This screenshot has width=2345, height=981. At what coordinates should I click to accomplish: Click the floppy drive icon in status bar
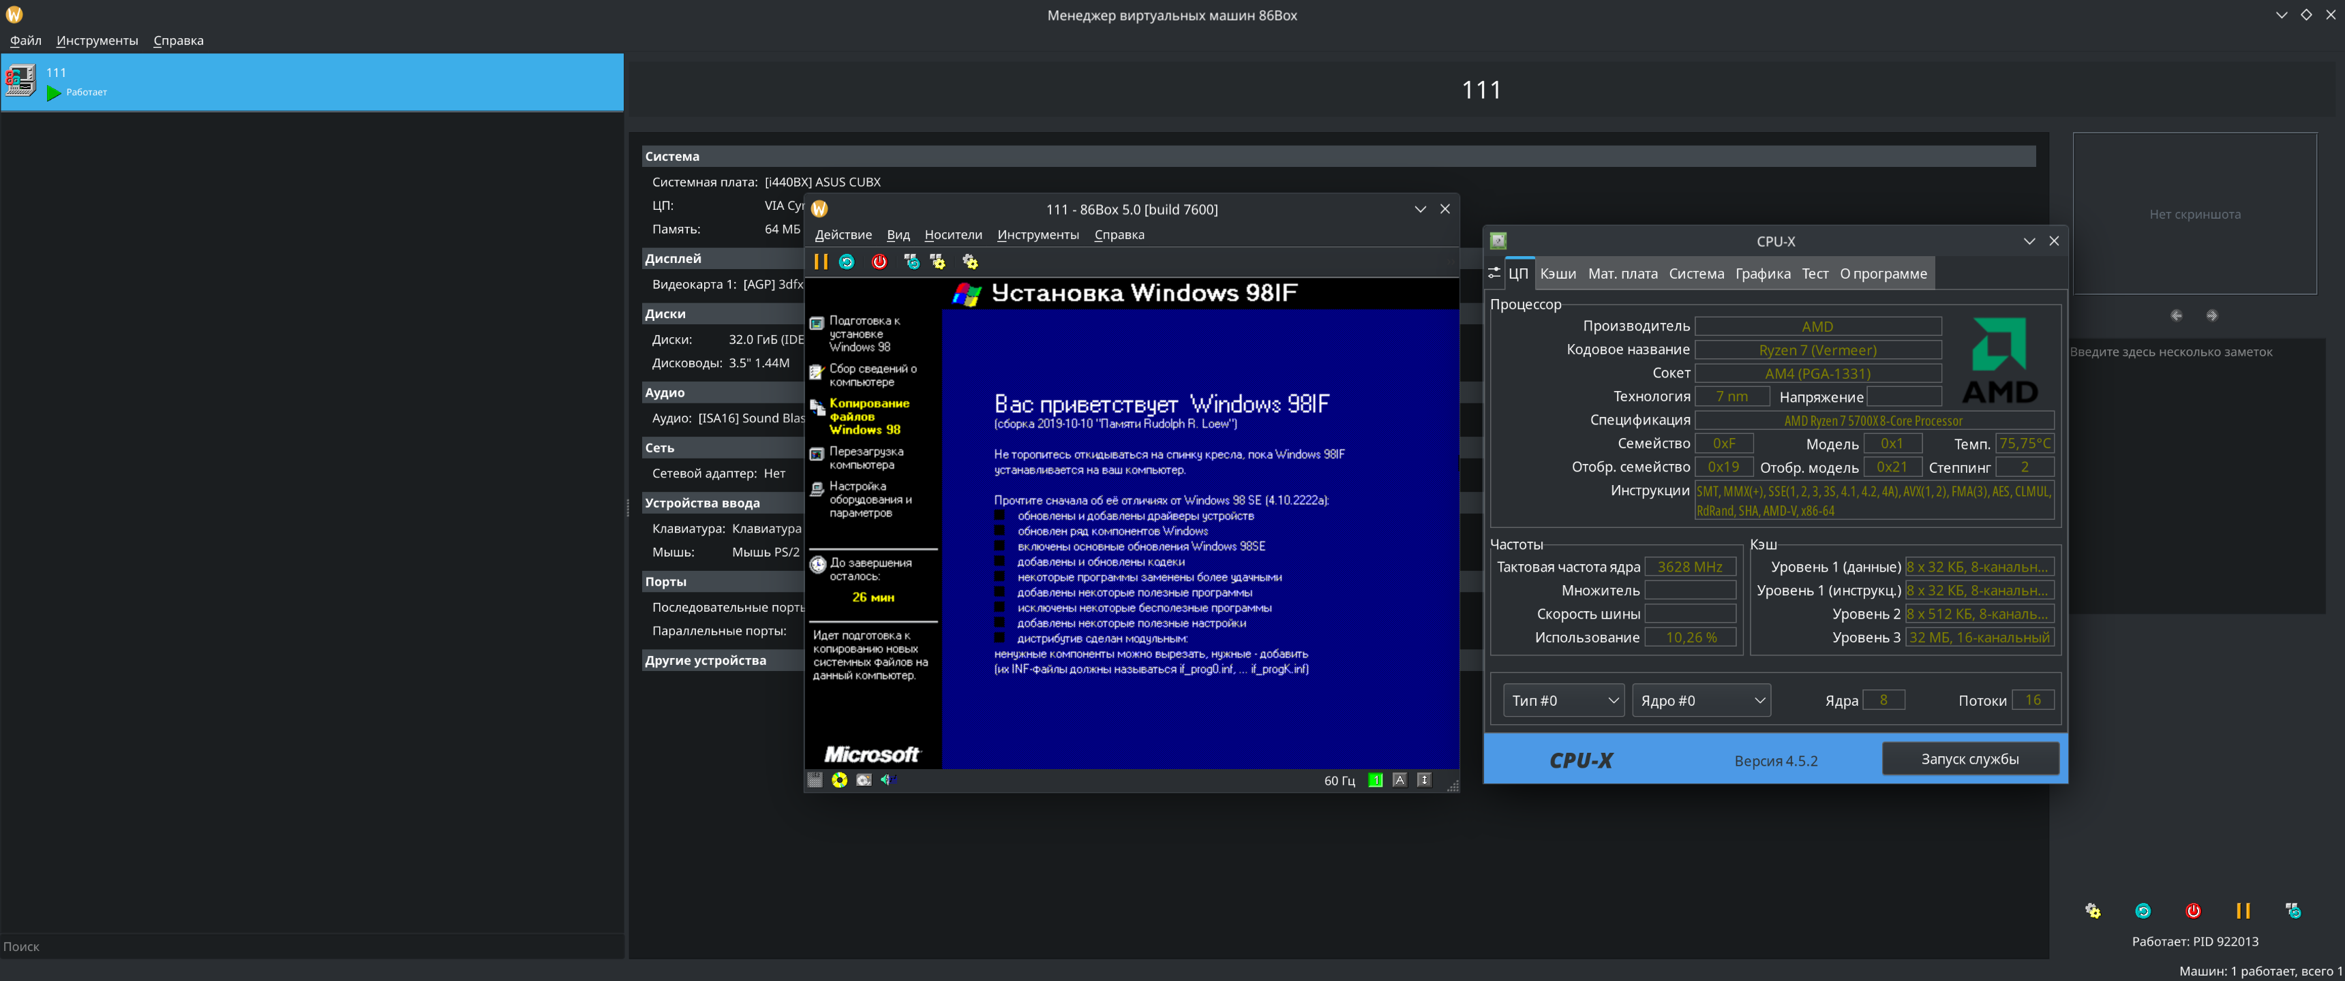click(815, 780)
